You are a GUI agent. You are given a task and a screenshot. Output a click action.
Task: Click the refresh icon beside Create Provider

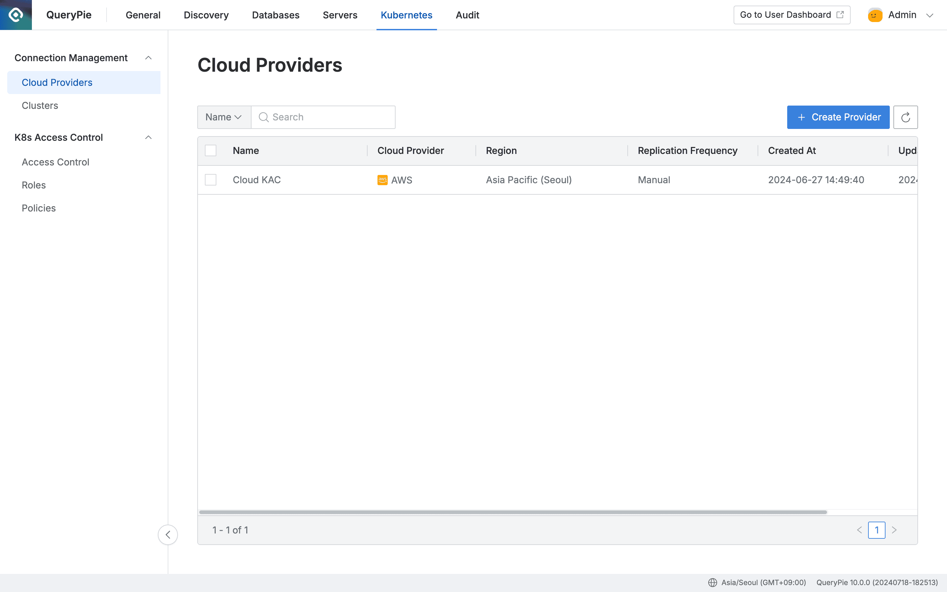tap(906, 117)
